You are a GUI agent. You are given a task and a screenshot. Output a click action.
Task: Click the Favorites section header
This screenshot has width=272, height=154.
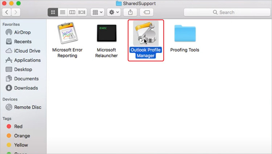(11, 24)
